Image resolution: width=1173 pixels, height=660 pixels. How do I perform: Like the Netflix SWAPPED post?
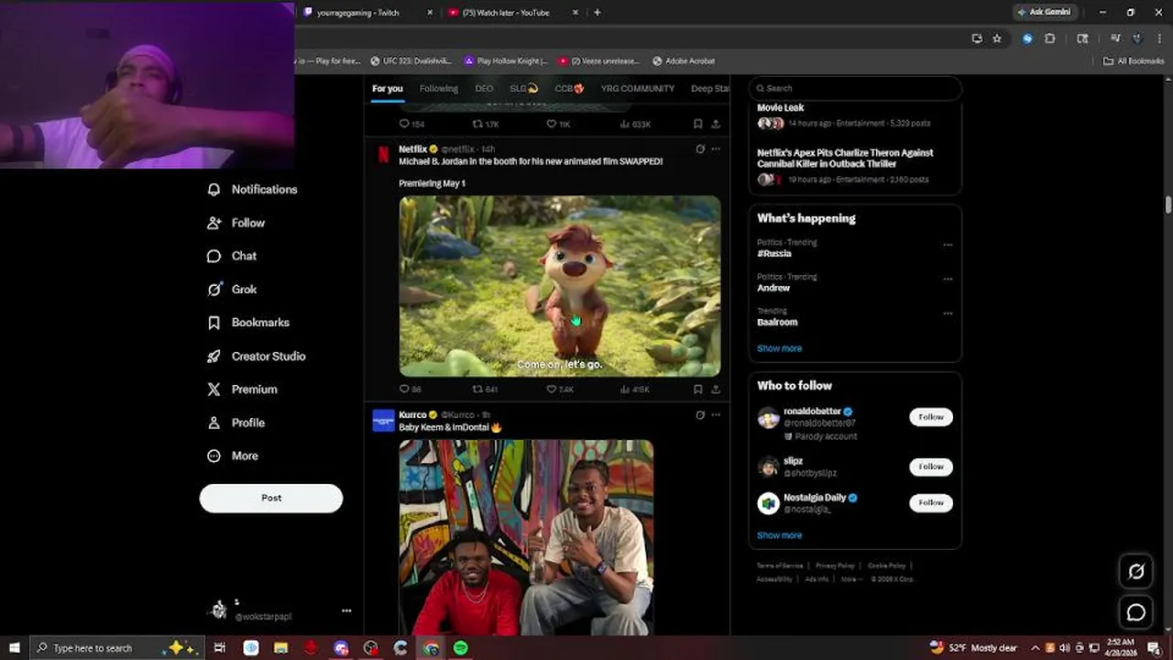click(559, 389)
